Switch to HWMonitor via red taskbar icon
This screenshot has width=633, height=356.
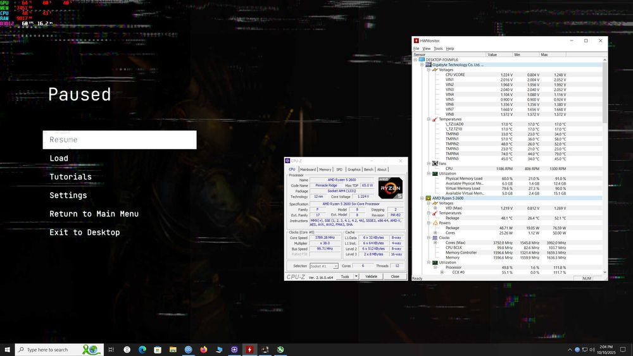[x=249, y=350]
